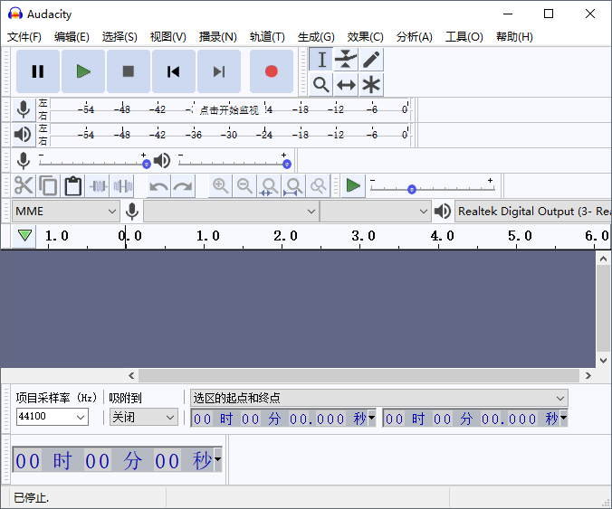Open selection end time format arrow
The image size is (612, 509).
tap(563, 418)
